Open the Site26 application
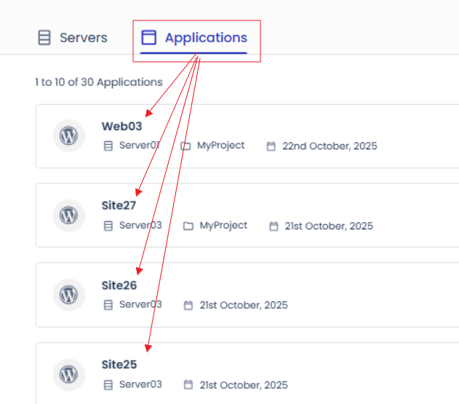 pyautogui.click(x=119, y=285)
